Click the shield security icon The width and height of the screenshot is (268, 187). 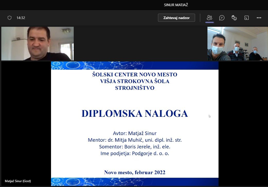[x=10, y=18]
